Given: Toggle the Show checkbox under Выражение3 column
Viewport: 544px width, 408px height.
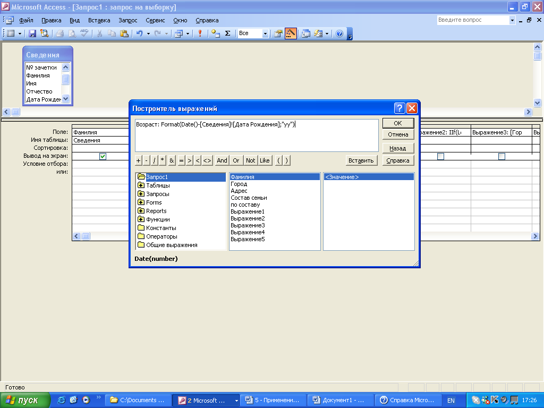Looking at the screenshot, I should pos(501,157).
